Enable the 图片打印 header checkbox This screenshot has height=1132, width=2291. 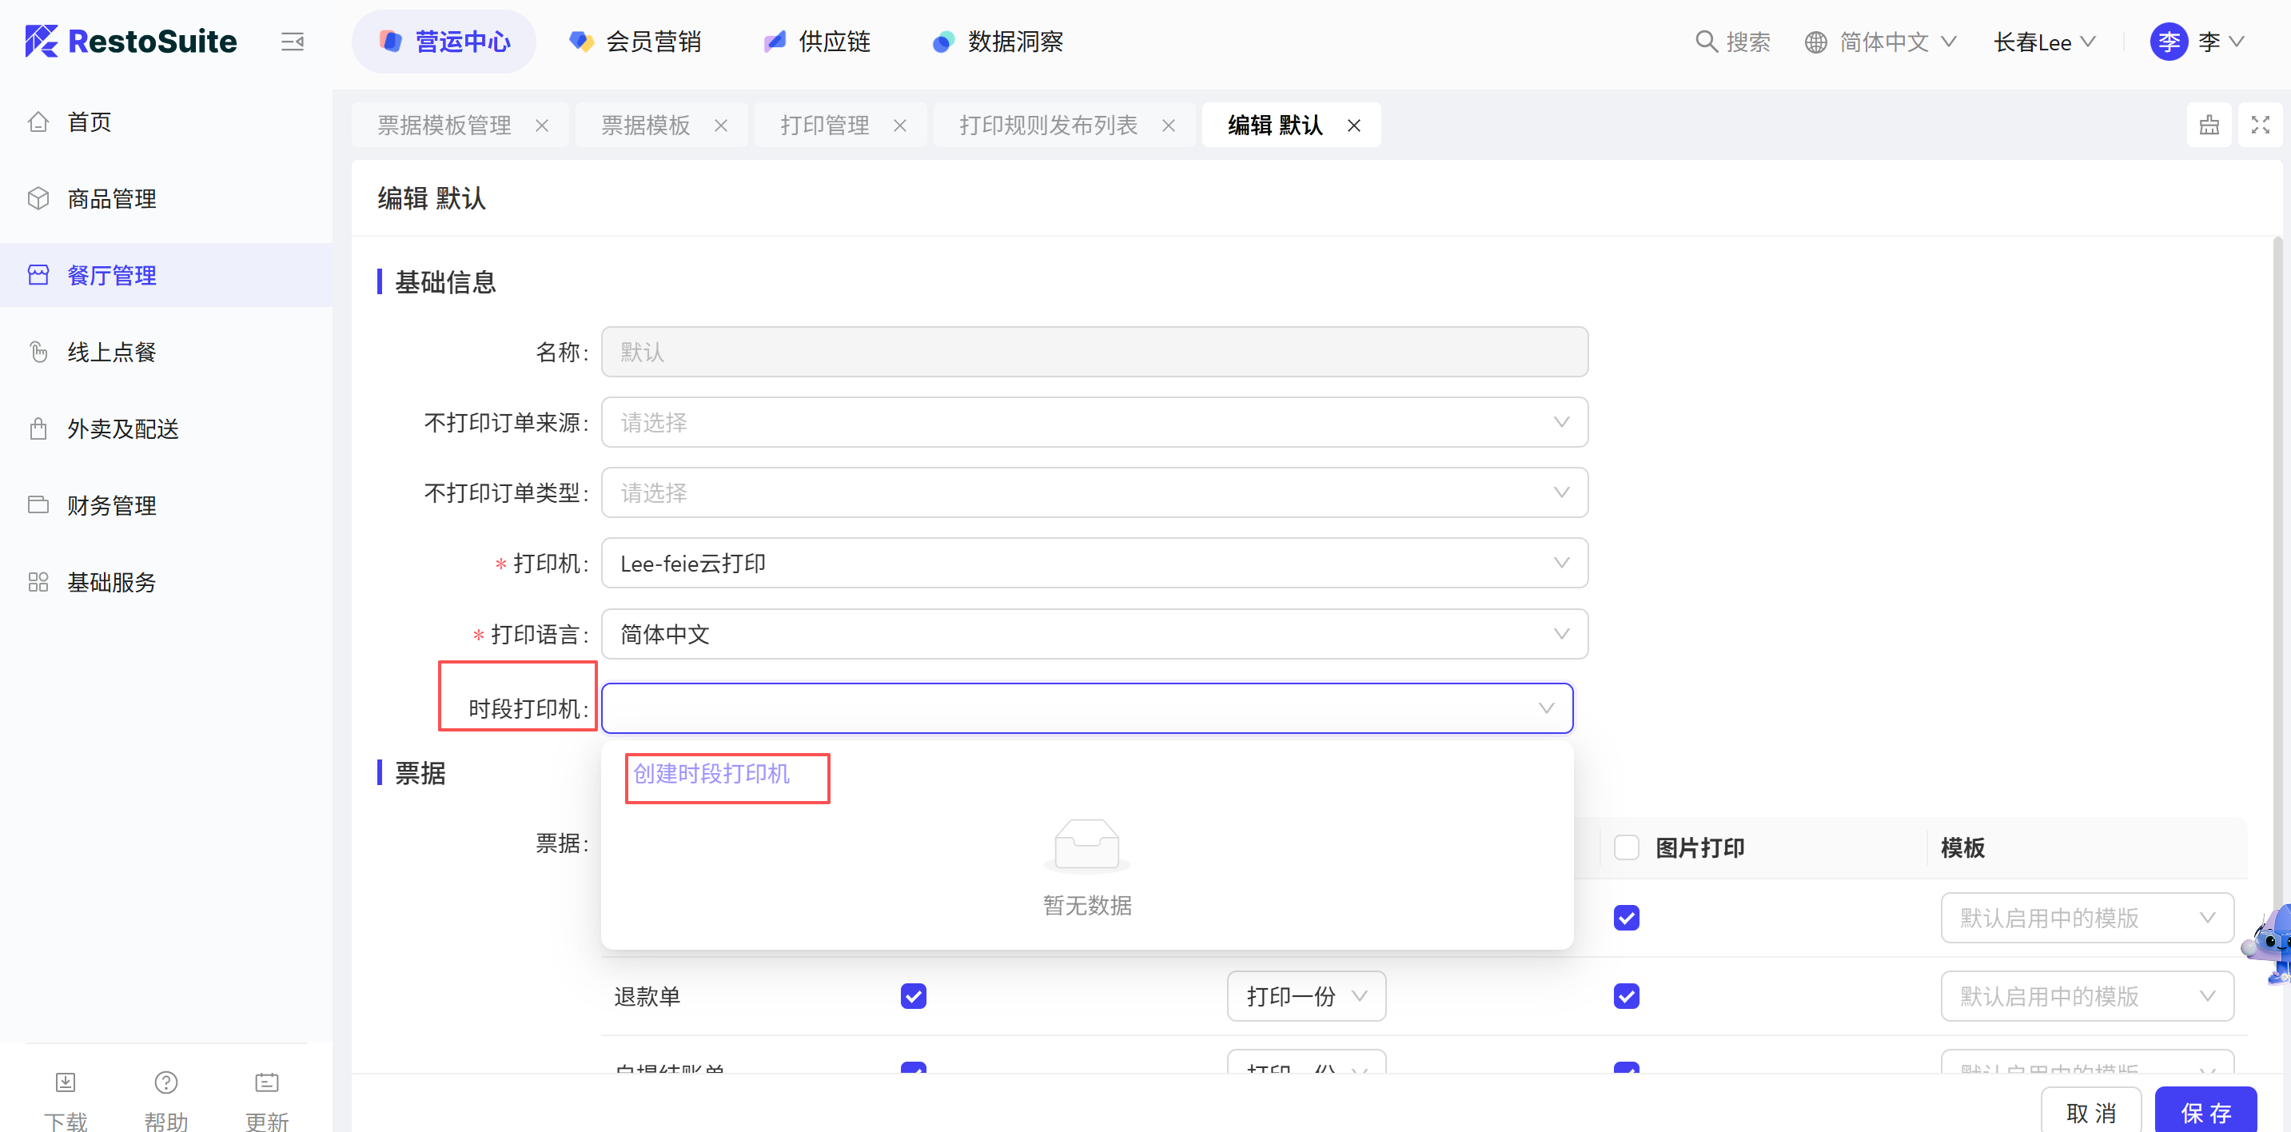click(1627, 847)
